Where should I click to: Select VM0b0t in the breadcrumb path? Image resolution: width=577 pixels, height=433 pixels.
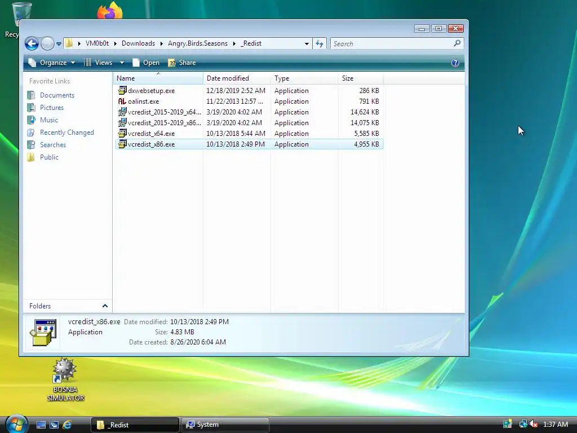pyautogui.click(x=97, y=43)
